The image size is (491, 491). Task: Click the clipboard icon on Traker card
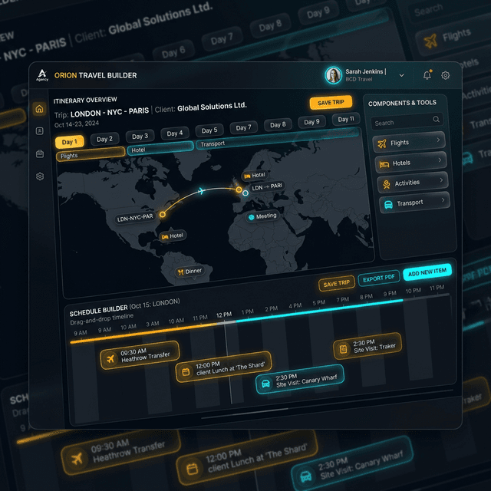[x=343, y=348]
